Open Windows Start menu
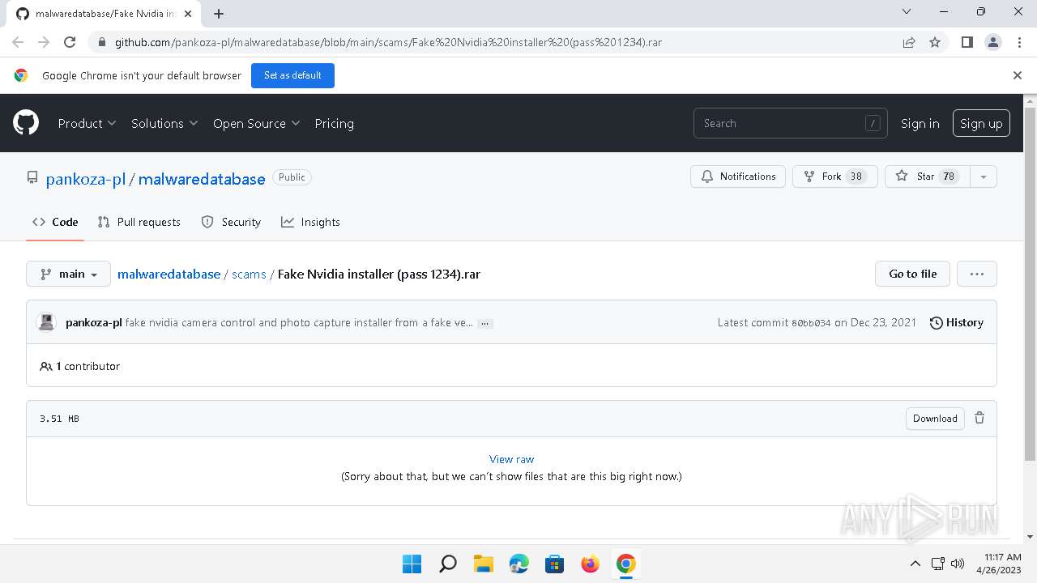The height and width of the screenshot is (583, 1037). [x=412, y=564]
